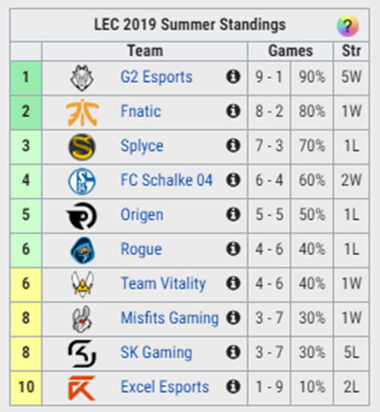
Task: Click the Games column header
Action: [x=290, y=51]
